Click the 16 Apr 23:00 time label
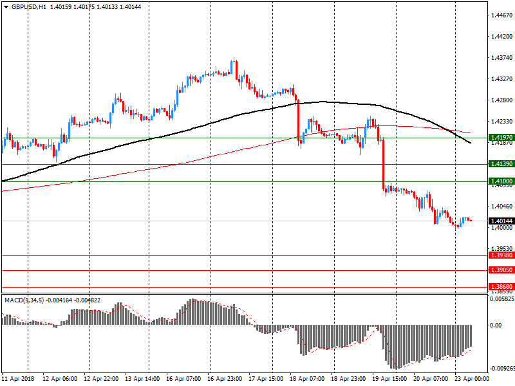The image size is (515, 386). pyautogui.click(x=225, y=379)
